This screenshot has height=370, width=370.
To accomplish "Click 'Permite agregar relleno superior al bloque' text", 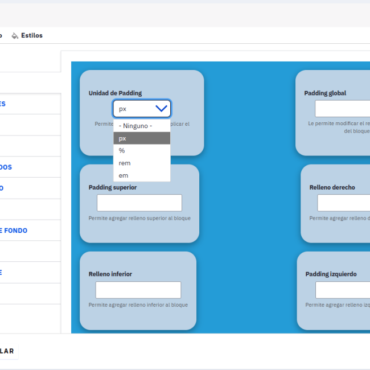I will [139, 218].
